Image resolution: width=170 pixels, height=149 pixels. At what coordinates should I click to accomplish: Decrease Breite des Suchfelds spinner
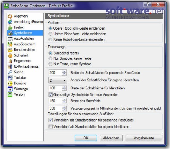coord(64,102)
